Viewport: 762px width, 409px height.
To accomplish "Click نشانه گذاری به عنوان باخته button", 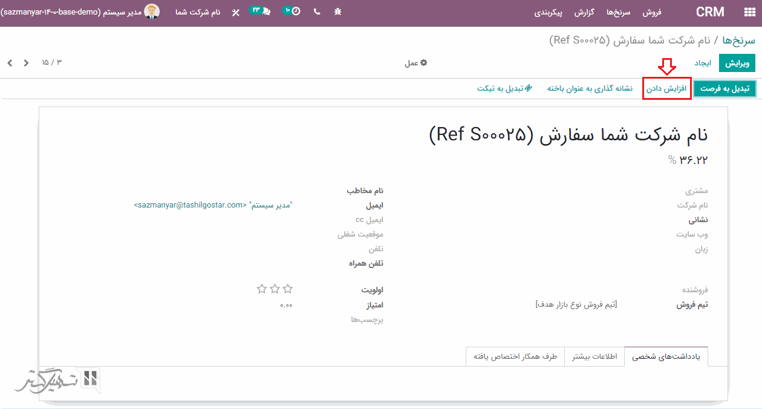I will coord(590,88).
